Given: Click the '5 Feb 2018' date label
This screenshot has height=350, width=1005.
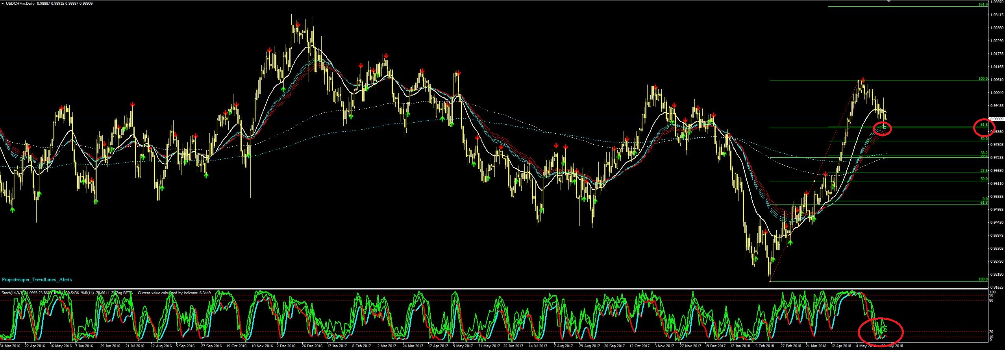Looking at the screenshot, I should point(765,346).
